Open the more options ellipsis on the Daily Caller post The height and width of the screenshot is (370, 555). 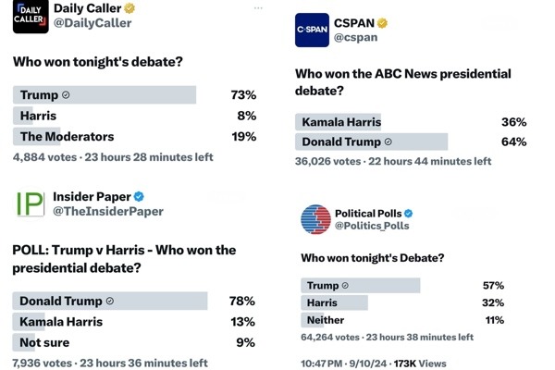point(257,7)
